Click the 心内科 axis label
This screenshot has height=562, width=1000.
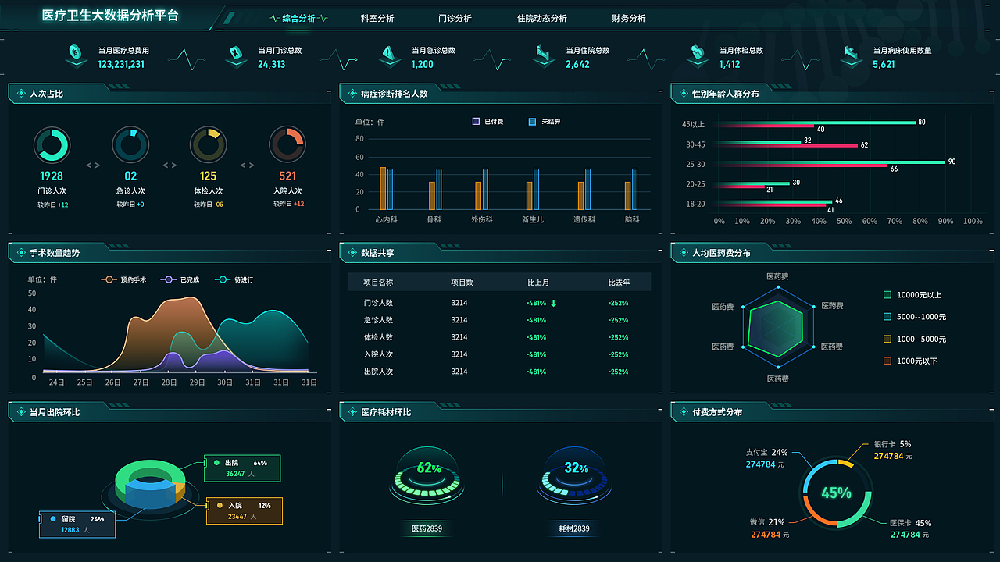click(x=386, y=220)
